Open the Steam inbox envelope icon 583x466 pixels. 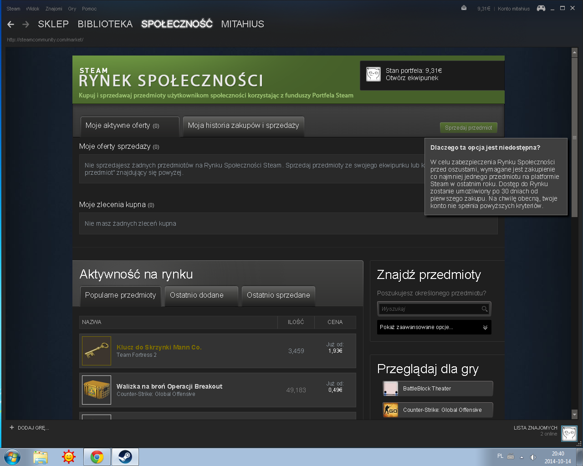pos(464,8)
